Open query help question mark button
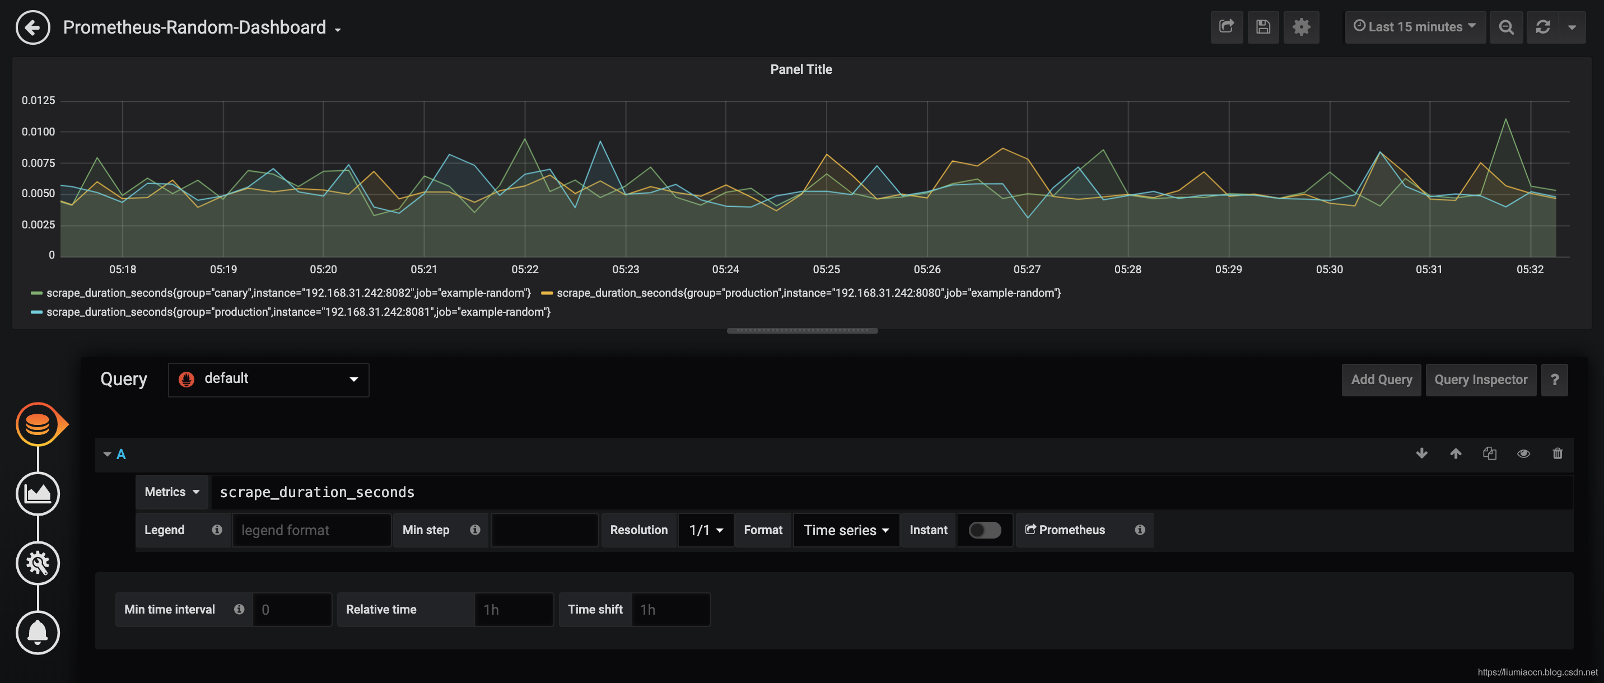The width and height of the screenshot is (1604, 683). click(1554, 380)
